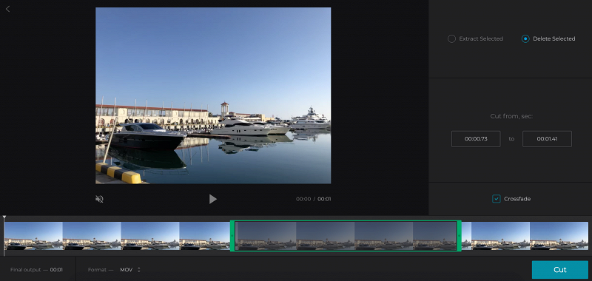592x281 pixels.
Task: Click the Cut button
Action: (x=560, y=270)
